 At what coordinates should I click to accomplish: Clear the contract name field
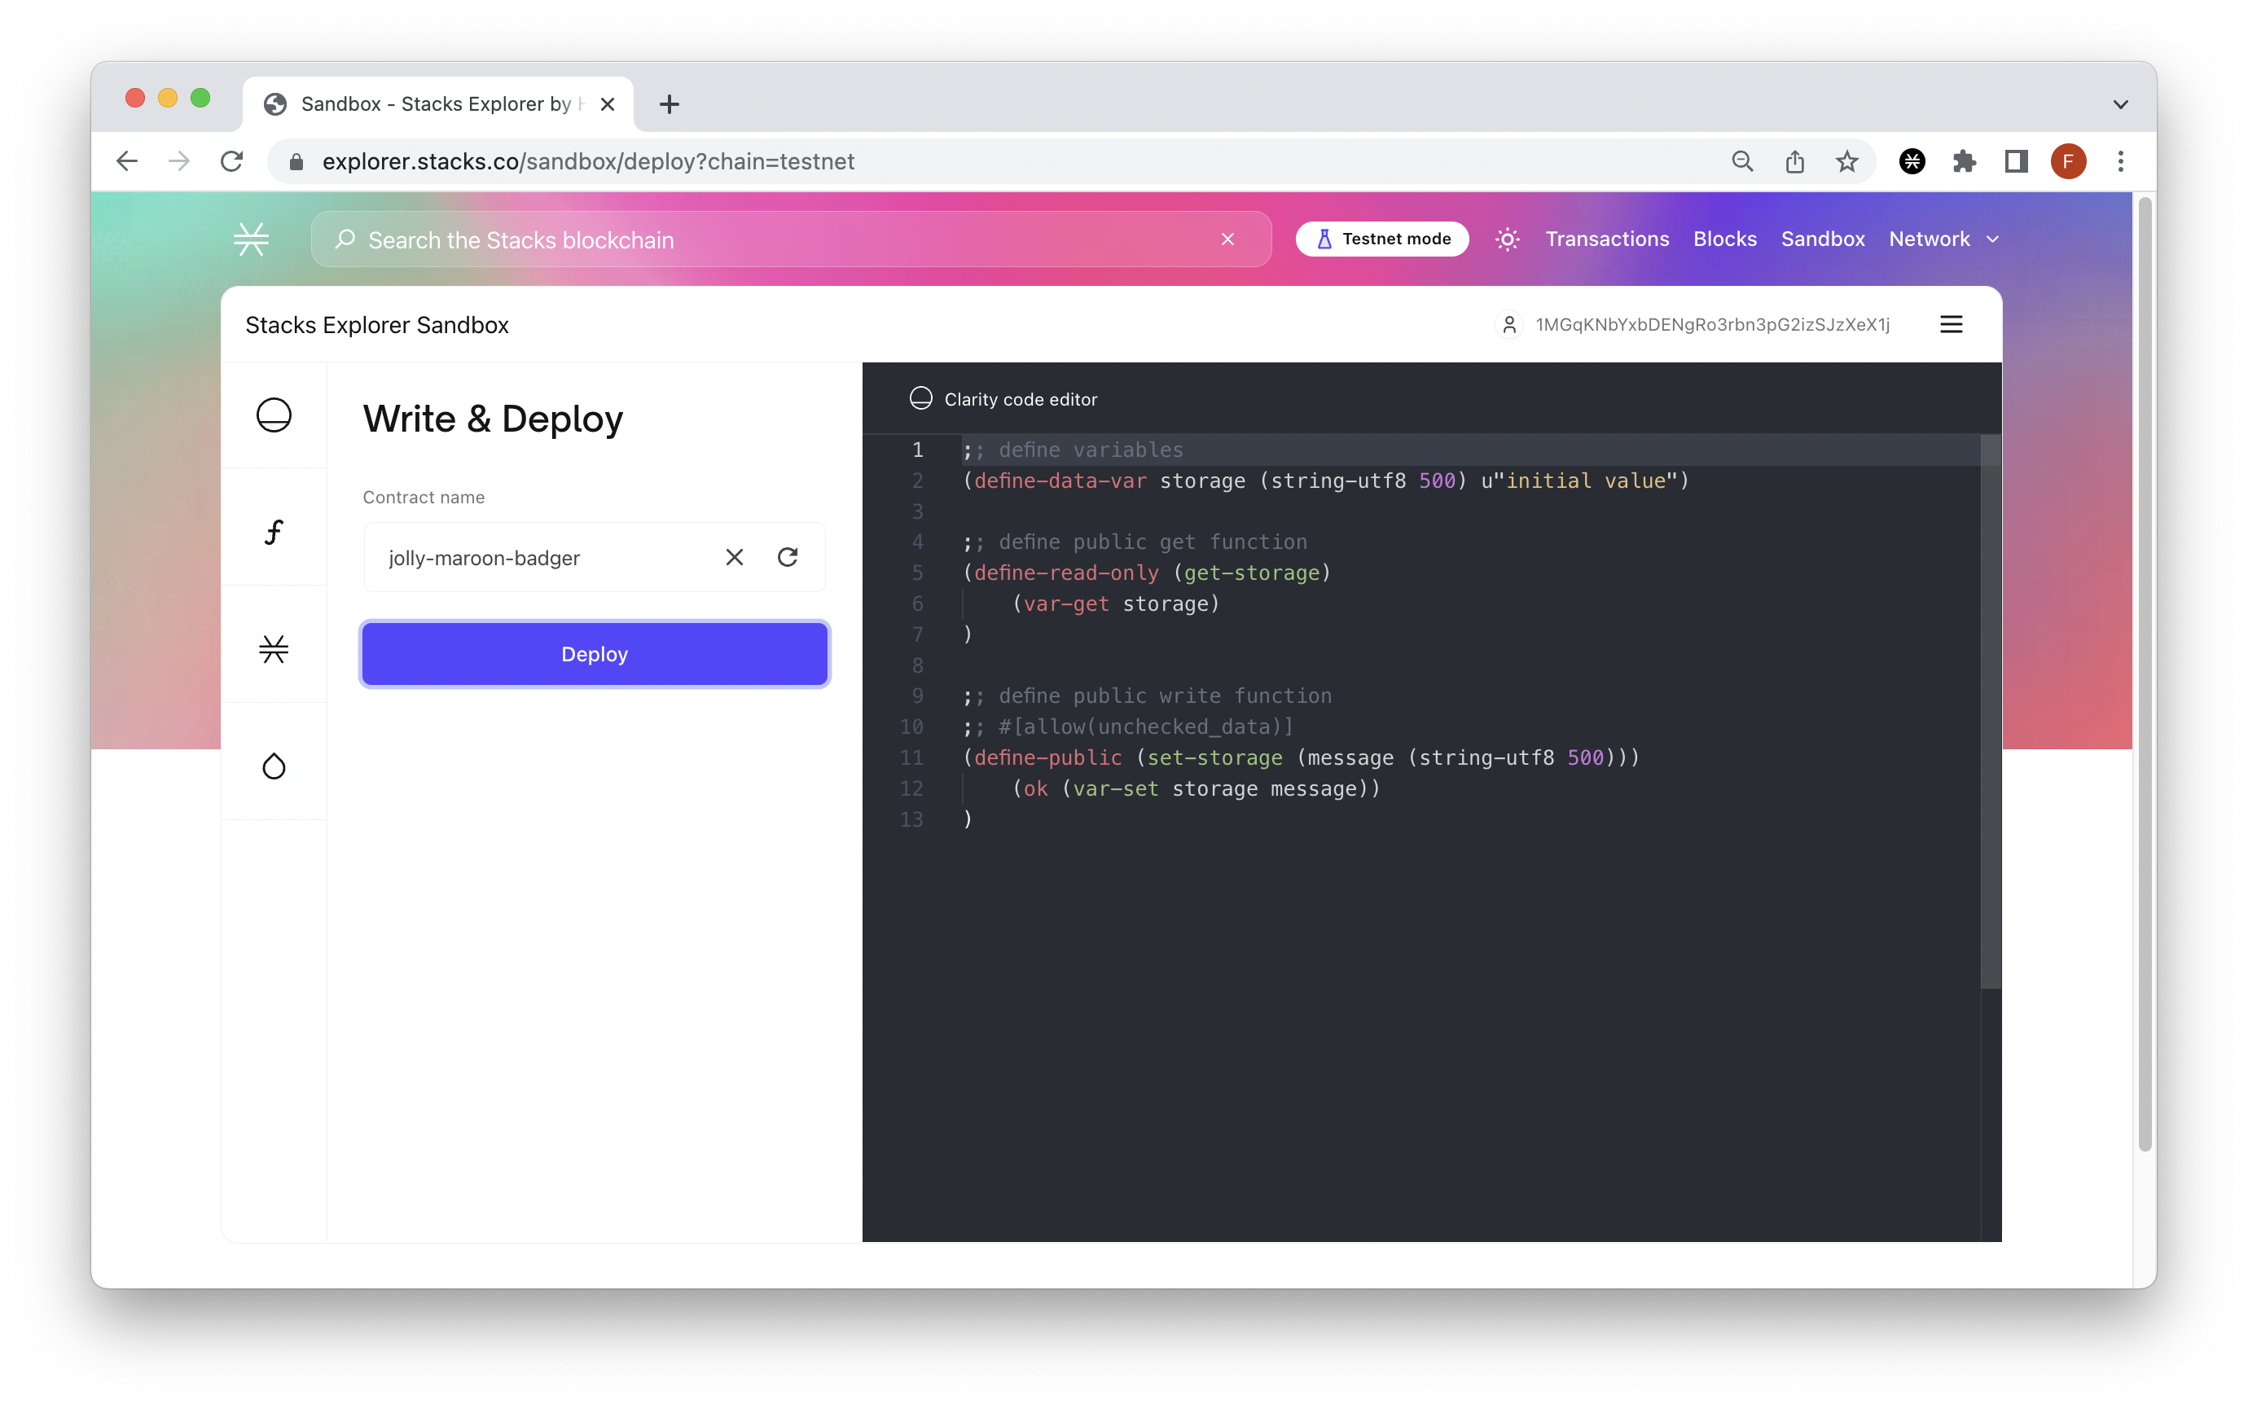[734, 557]
